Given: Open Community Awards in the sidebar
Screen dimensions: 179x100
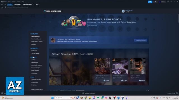Looking at the screenshot, I should pyautogui.click(x=36, y=65).
